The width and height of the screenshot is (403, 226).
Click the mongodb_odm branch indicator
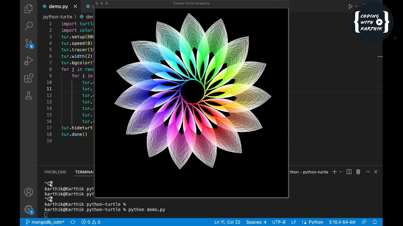(x=45, y=222)
